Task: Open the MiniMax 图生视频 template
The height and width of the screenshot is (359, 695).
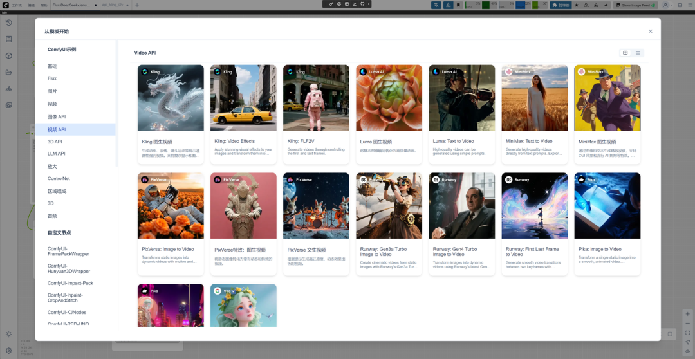Action: point(607,115)
